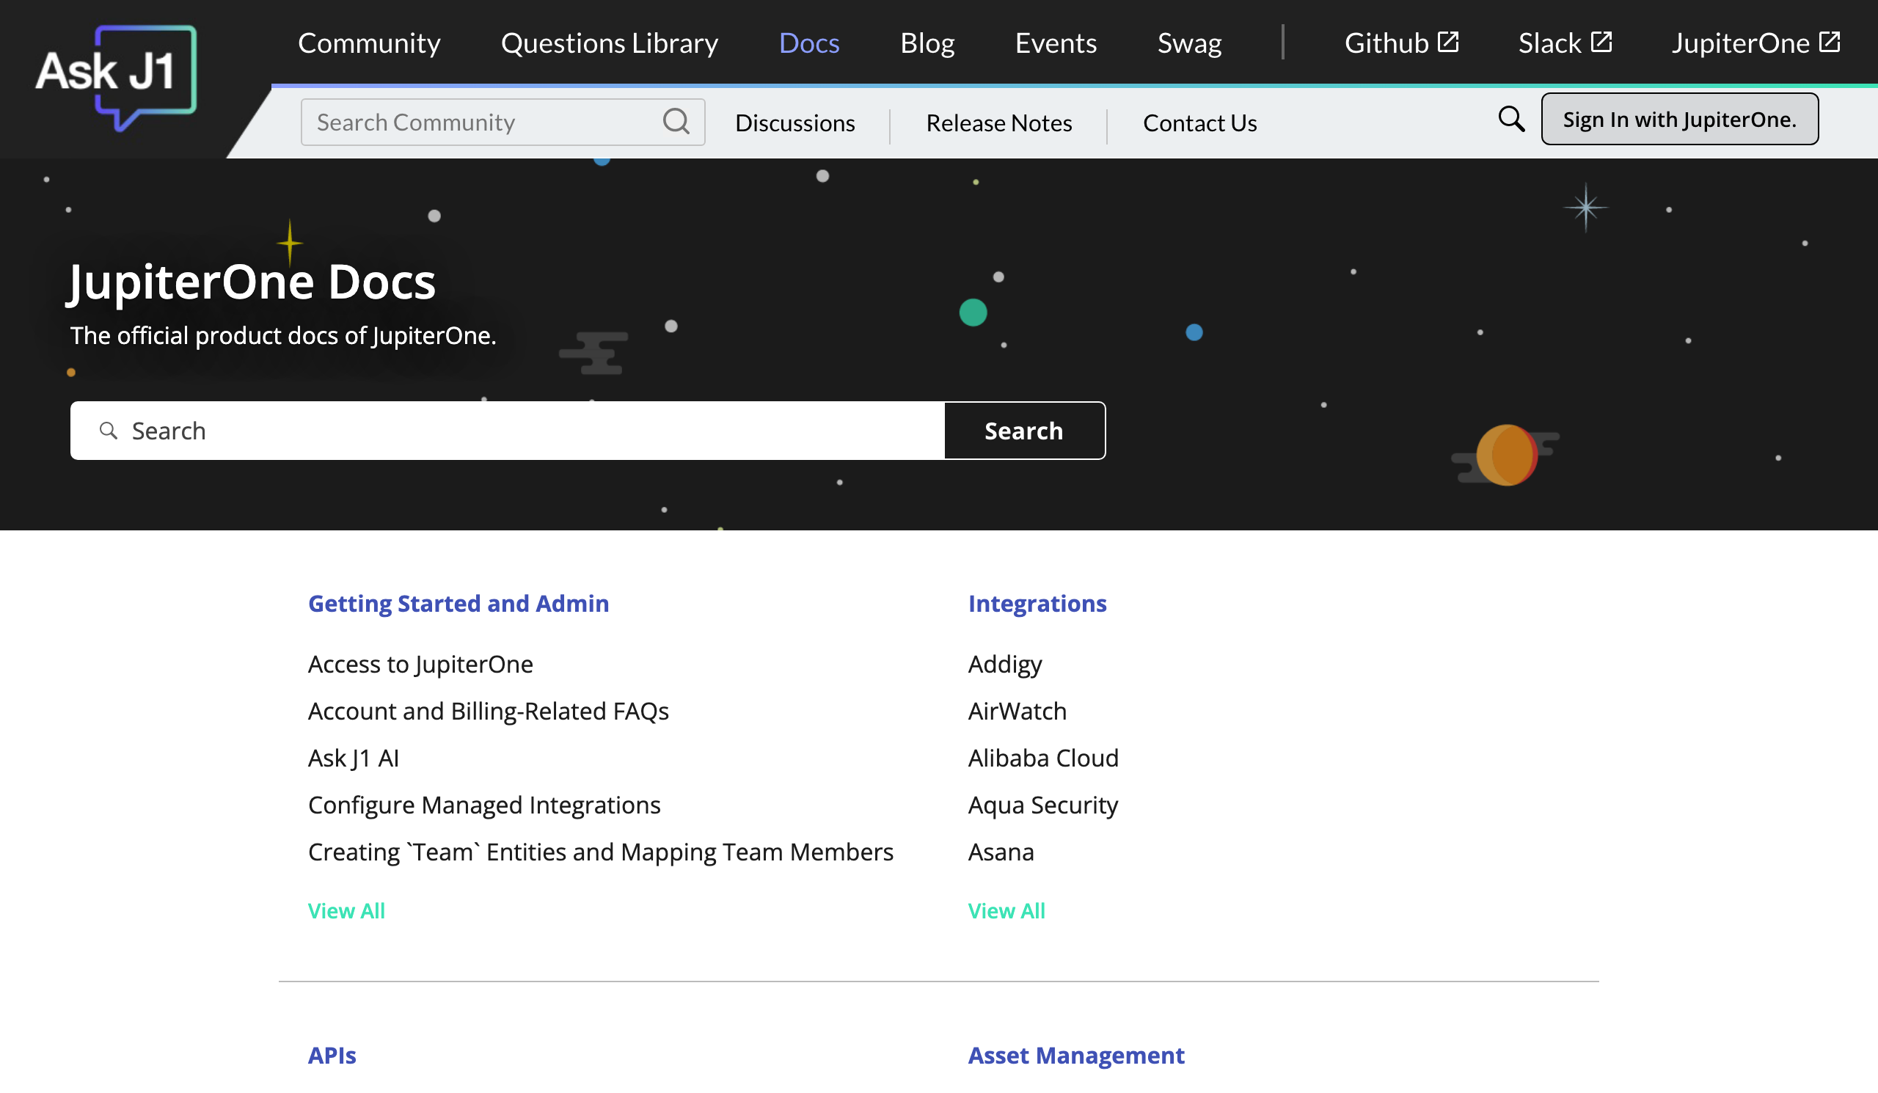
Task: Open the Ask J1 AI article
Action: pyautogui.click(x=354, y=758)
